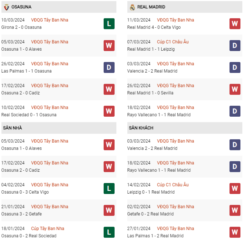Open the Sân Khách section header
Image resolution: width=243 pixels, height=241 pixels.
point(185,128)
